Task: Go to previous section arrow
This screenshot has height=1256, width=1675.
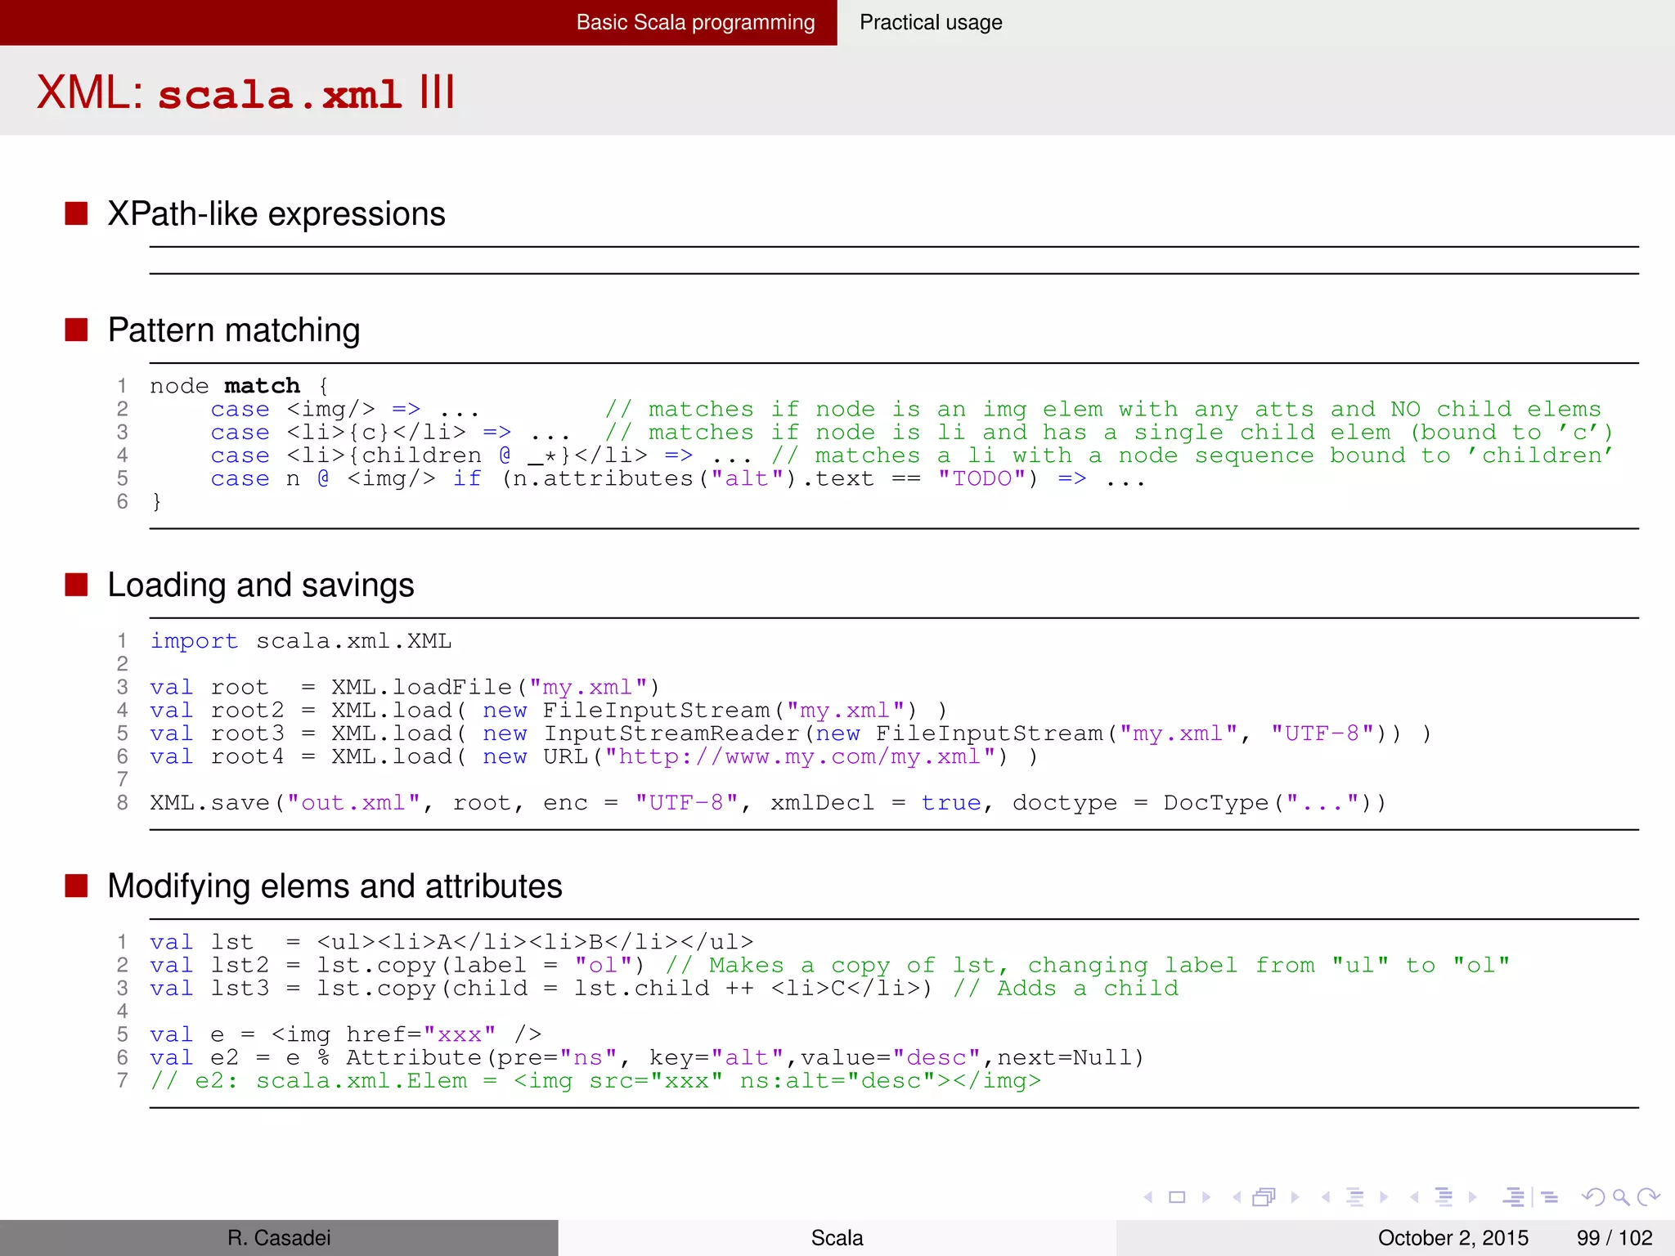Action: coord(1414,1197)
